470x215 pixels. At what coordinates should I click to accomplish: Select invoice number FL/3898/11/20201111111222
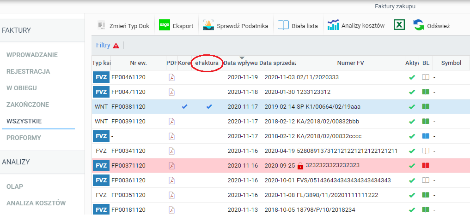[x=337, y=195]
